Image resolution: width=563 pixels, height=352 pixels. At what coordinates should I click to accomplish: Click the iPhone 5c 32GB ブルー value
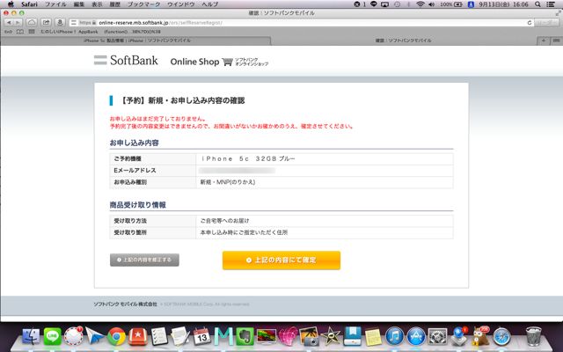coord(247,158)
